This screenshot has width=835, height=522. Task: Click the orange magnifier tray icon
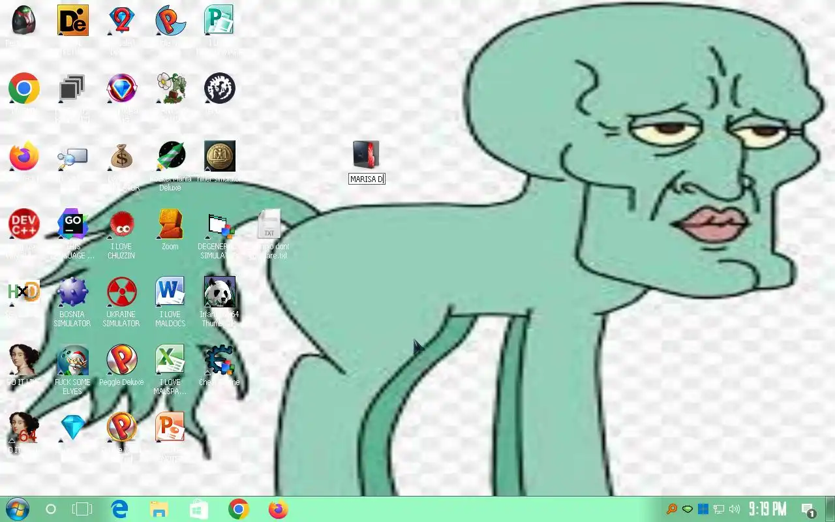click(x=671, y=509)
